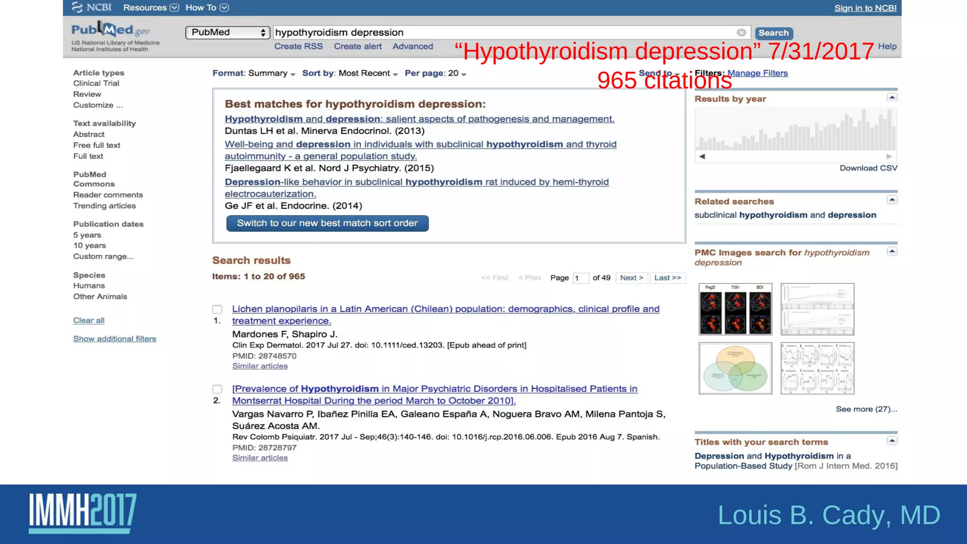Open Depression-like behavior rat article
This screenshot has height=544, width=967.
416,188
